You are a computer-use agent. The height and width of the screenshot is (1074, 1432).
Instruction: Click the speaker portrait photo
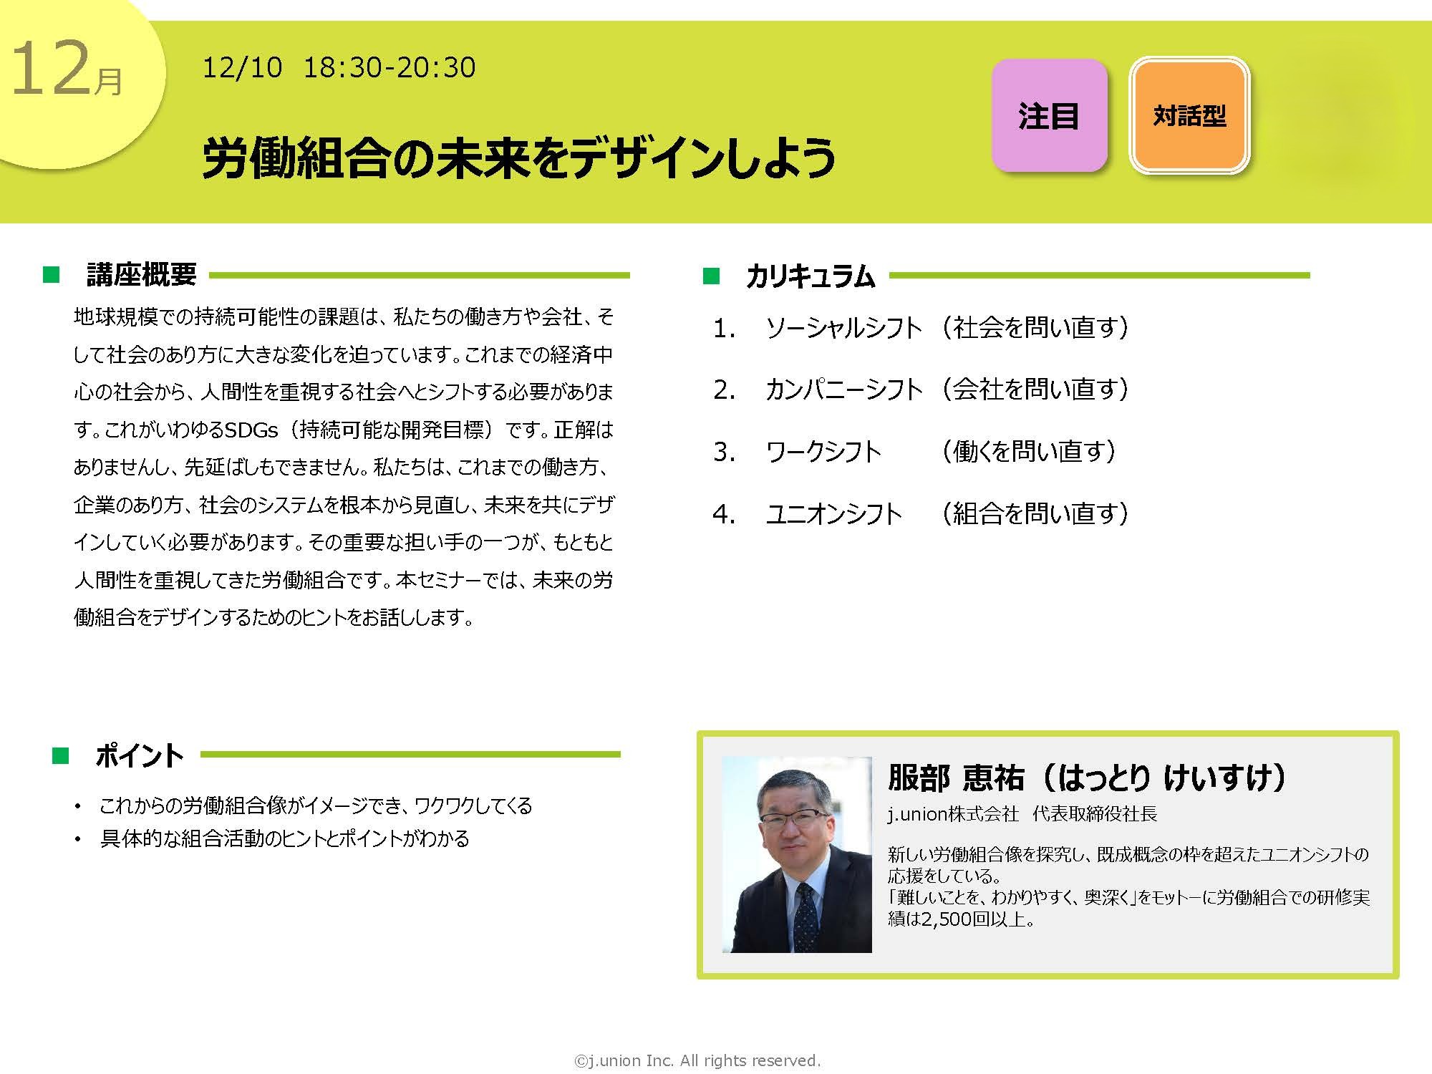tap(797, 854)
